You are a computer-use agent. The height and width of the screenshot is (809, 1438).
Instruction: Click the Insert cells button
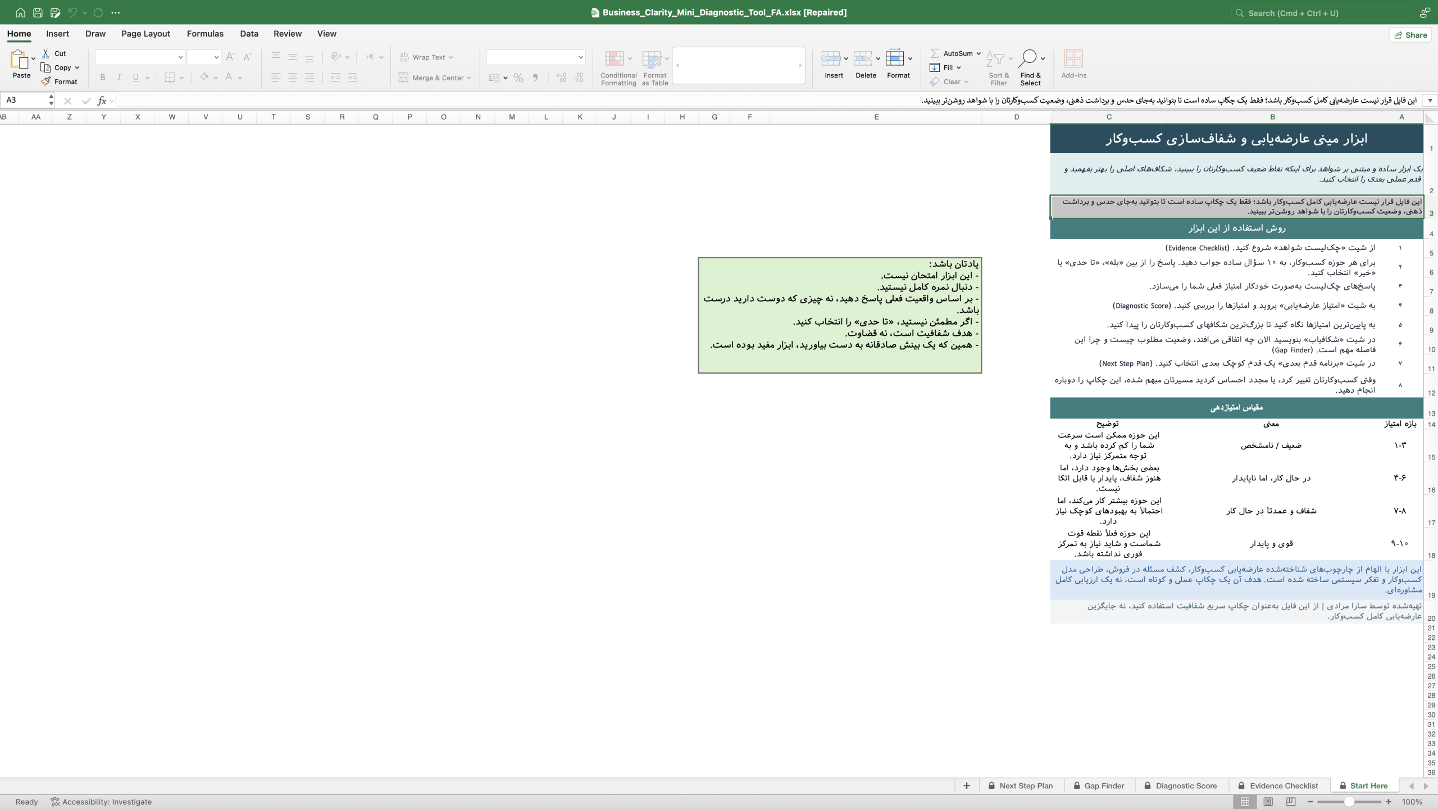(834, 64)
